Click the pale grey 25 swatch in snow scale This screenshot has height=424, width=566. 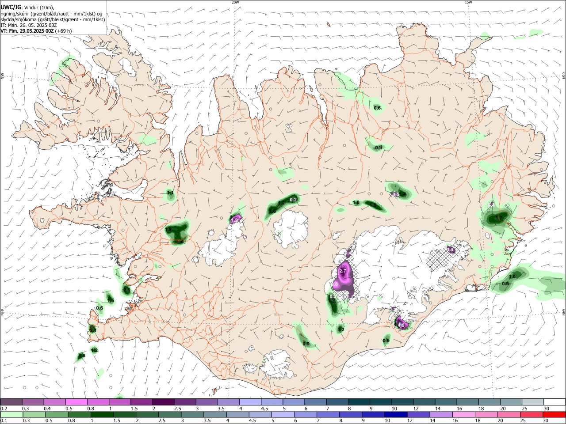click(532, 402)
